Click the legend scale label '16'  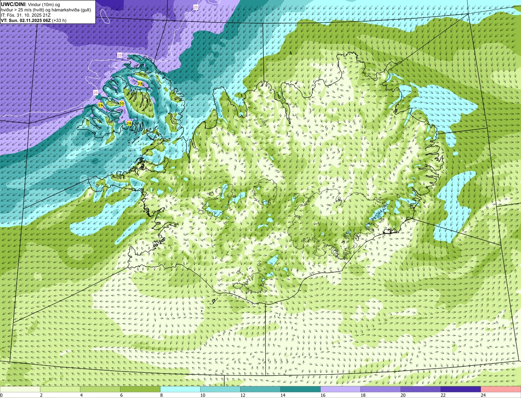tap(323, 395)
